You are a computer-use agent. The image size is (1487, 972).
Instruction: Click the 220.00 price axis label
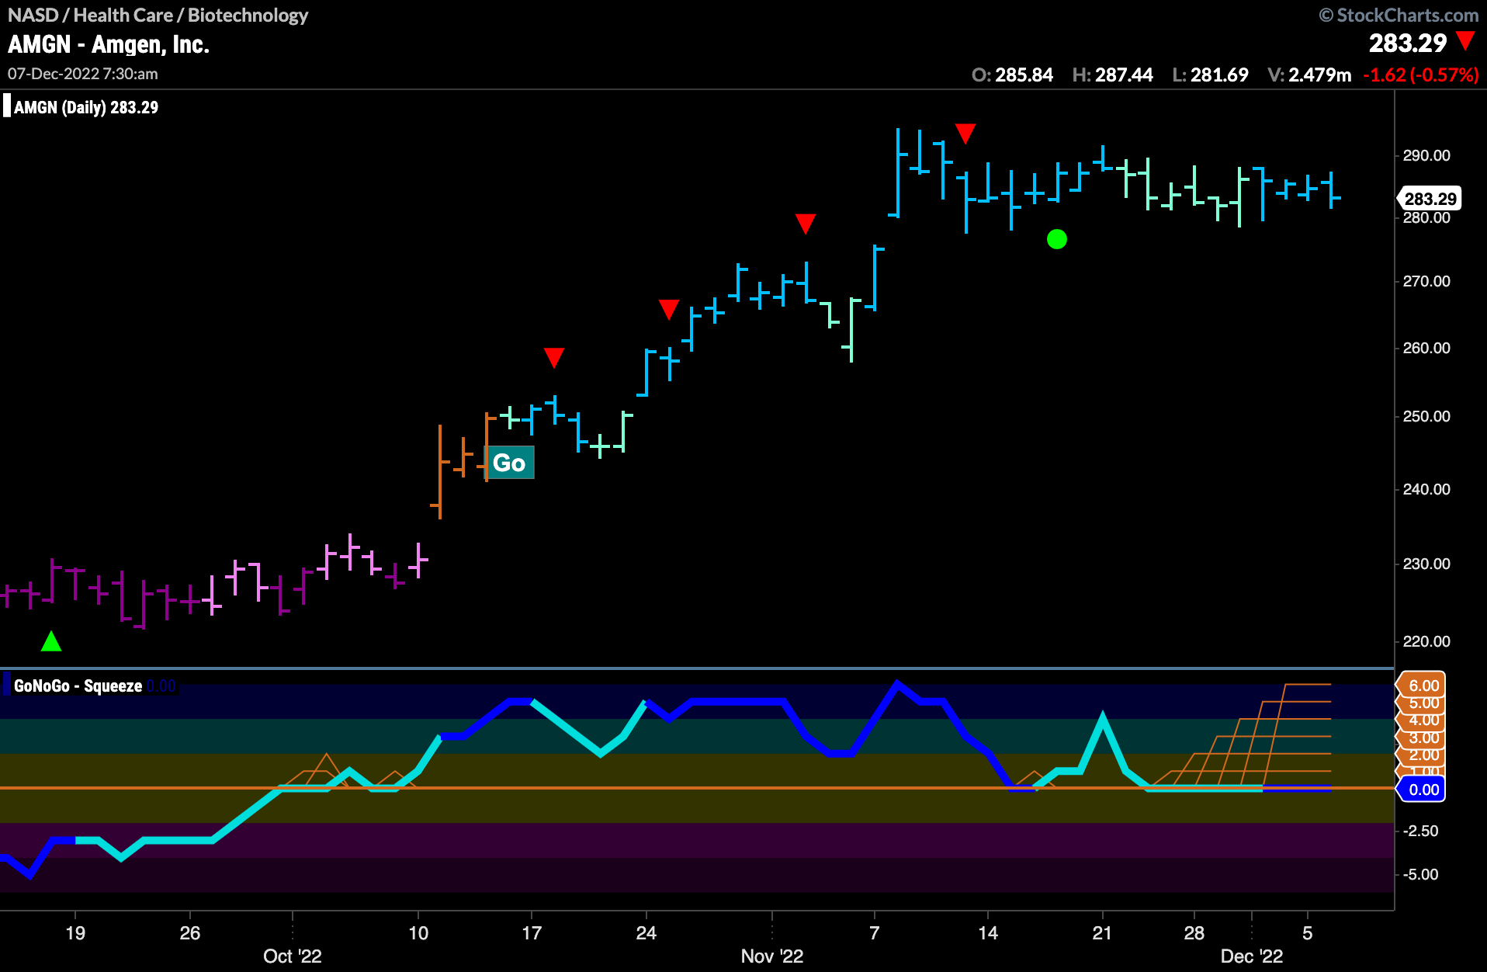click(x=1426, y=641)
